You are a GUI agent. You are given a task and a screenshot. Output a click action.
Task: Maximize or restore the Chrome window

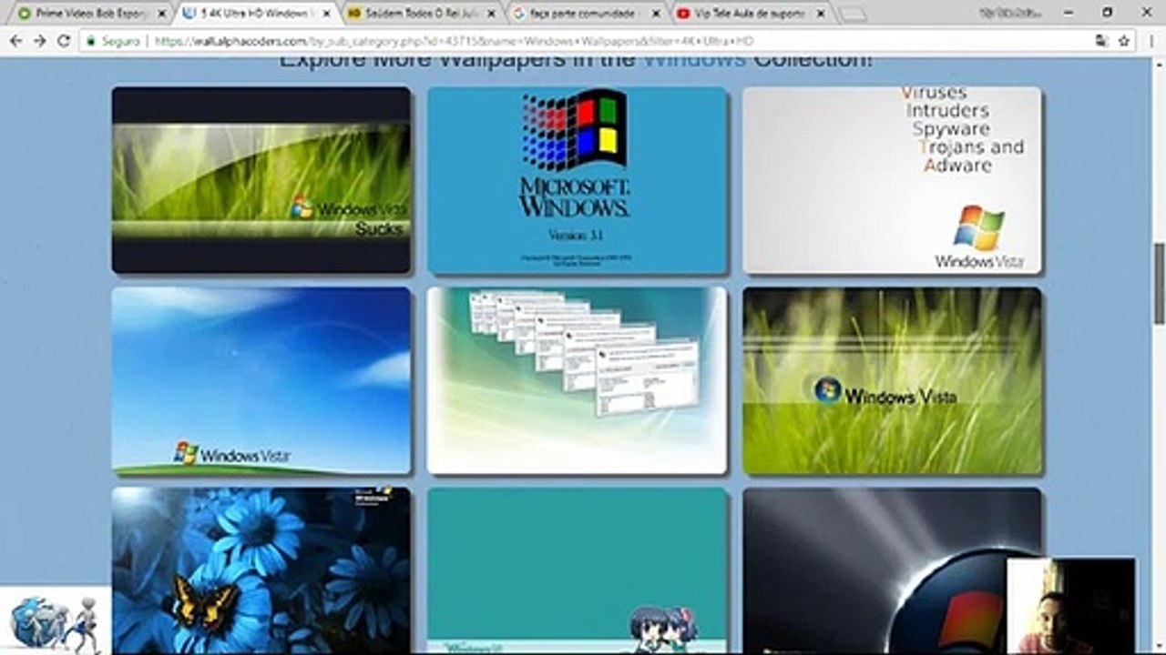[x=1108, y=12]
